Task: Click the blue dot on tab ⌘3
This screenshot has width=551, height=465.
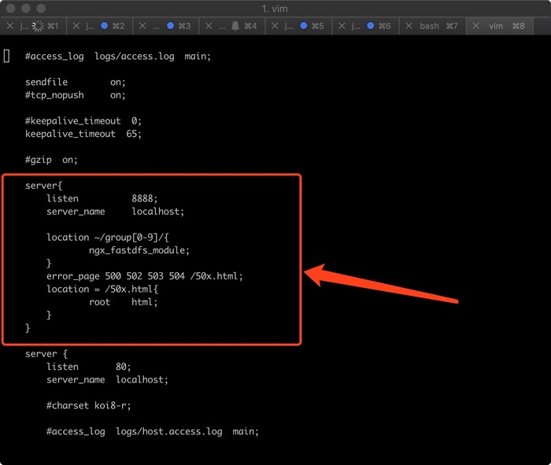Action: coord(171,26)
